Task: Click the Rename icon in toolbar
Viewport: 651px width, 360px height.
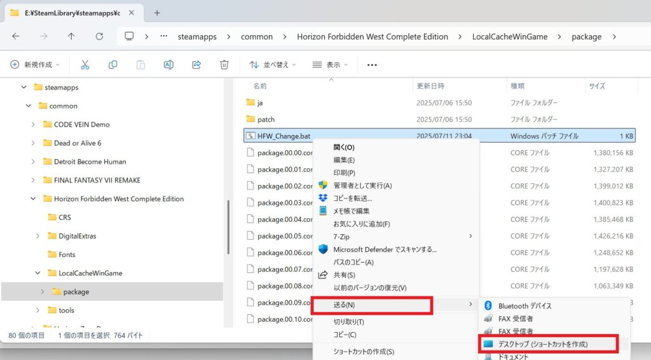Action: click(x=168, y=65)
